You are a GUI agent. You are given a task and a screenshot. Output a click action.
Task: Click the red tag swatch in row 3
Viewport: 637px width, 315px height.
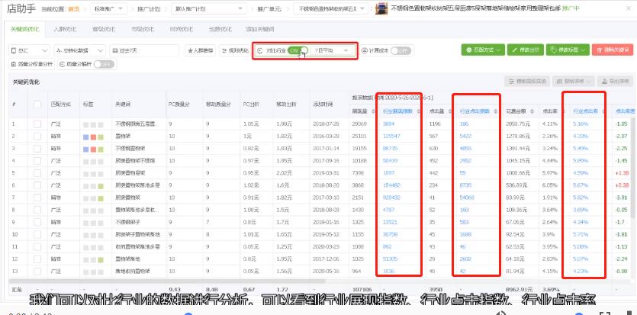[x=93, y=149]
